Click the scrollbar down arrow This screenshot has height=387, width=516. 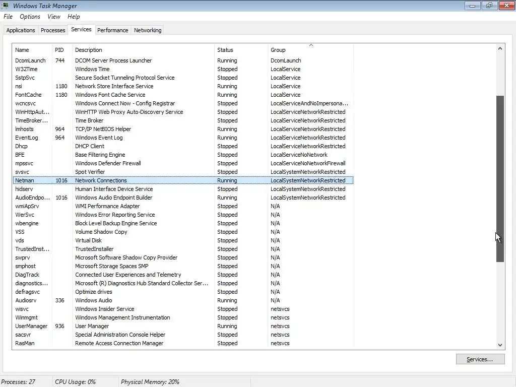click(500, 345)
